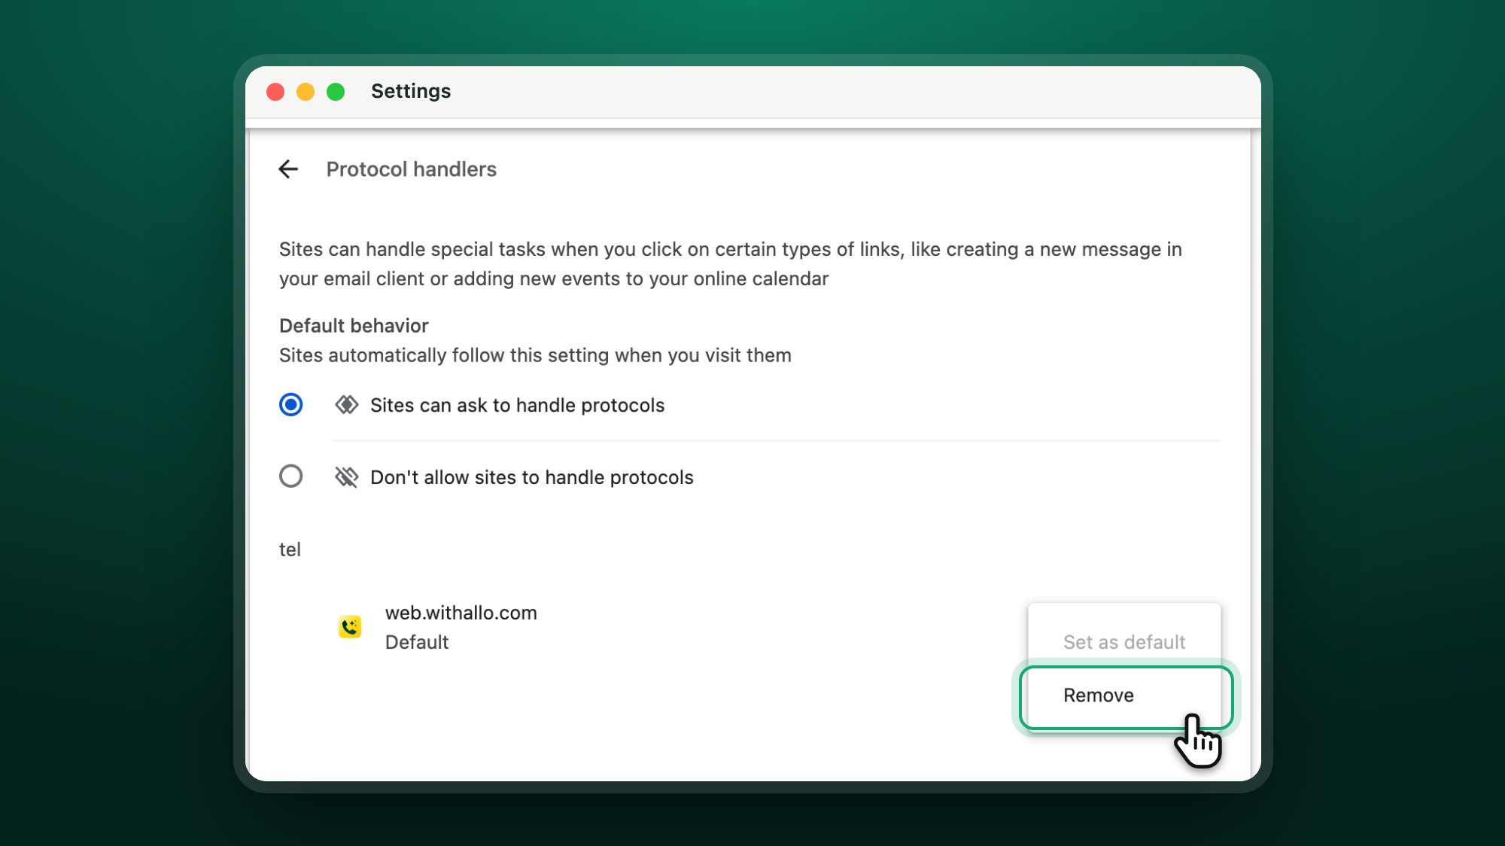Select 'Don't allow sites to handle protocols' radio

[x=291, y=476]
